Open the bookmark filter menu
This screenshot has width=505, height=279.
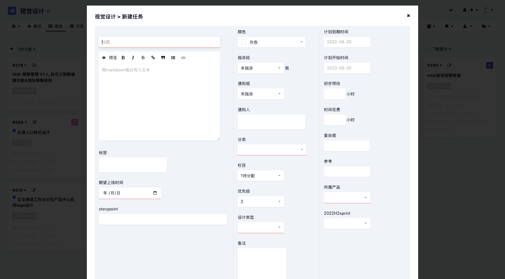[x=449, y=26]
